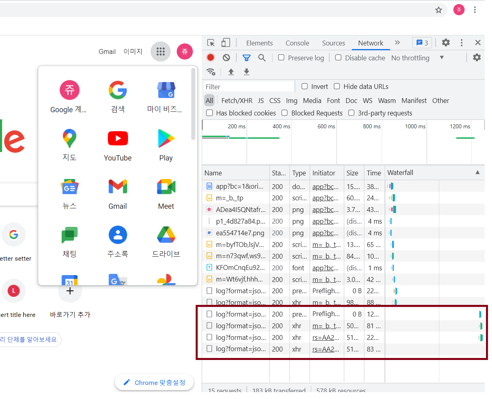492x399 pixels.
Task: Enable the Disable cache checkbox
Action: click(339, 58)
